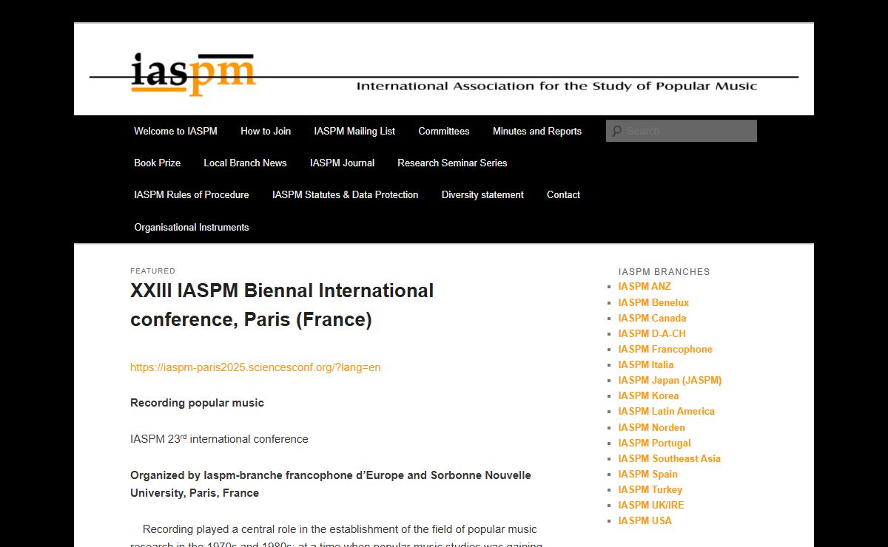Image resolution: width=888 pixels, height=547 pixels.
Task: Open IASPM Norden branch
Action: click(x=652, y=427)
